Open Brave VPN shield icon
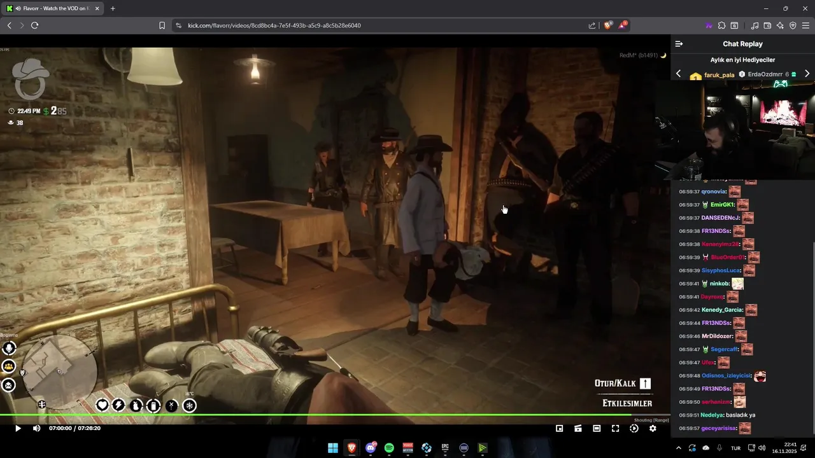815x458 pixels. click(x=793, y=25)
